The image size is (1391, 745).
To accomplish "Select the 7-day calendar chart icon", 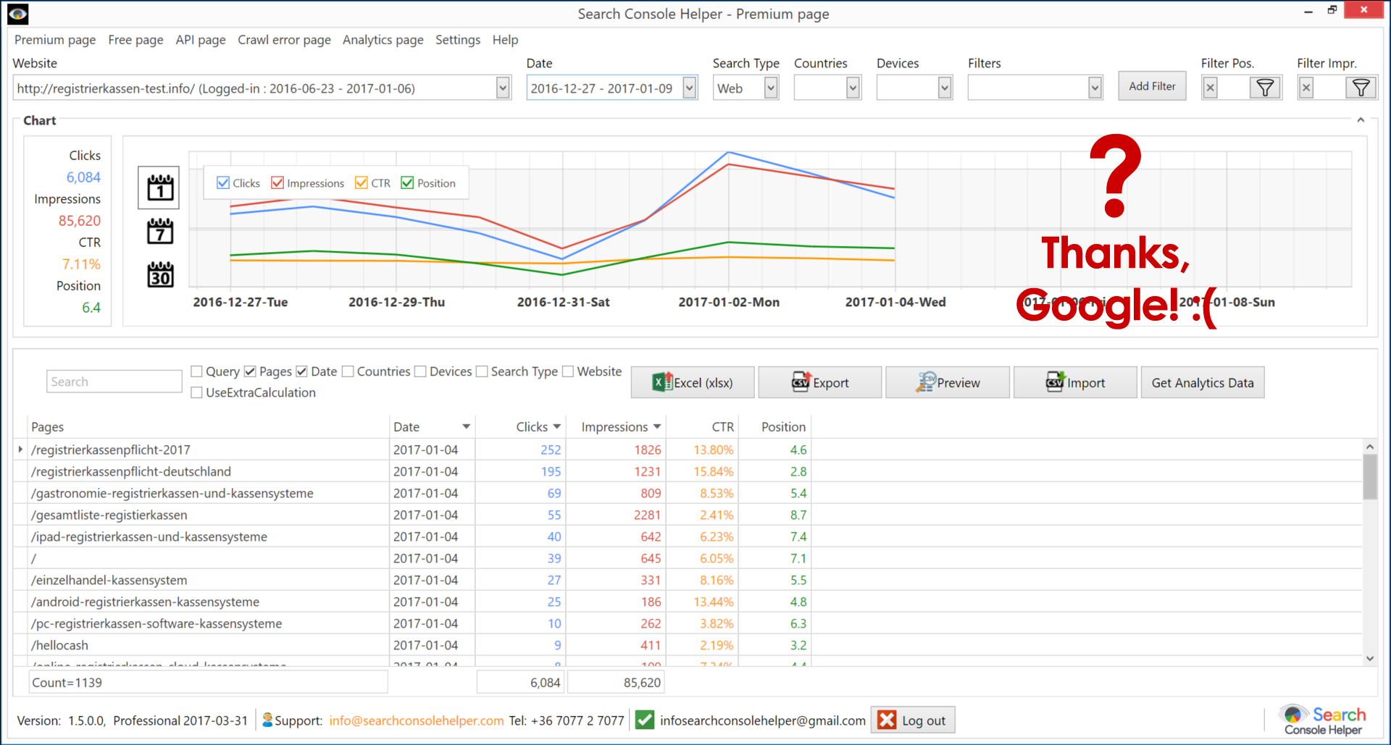I will [160, 232].
